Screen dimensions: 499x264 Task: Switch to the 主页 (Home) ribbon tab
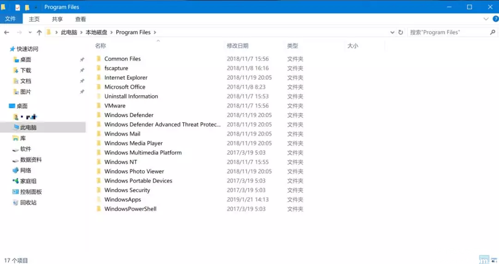(34, 19)
